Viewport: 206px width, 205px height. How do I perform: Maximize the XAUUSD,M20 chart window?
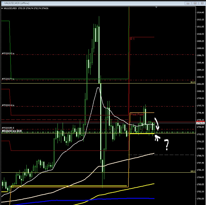click(195, 3)
